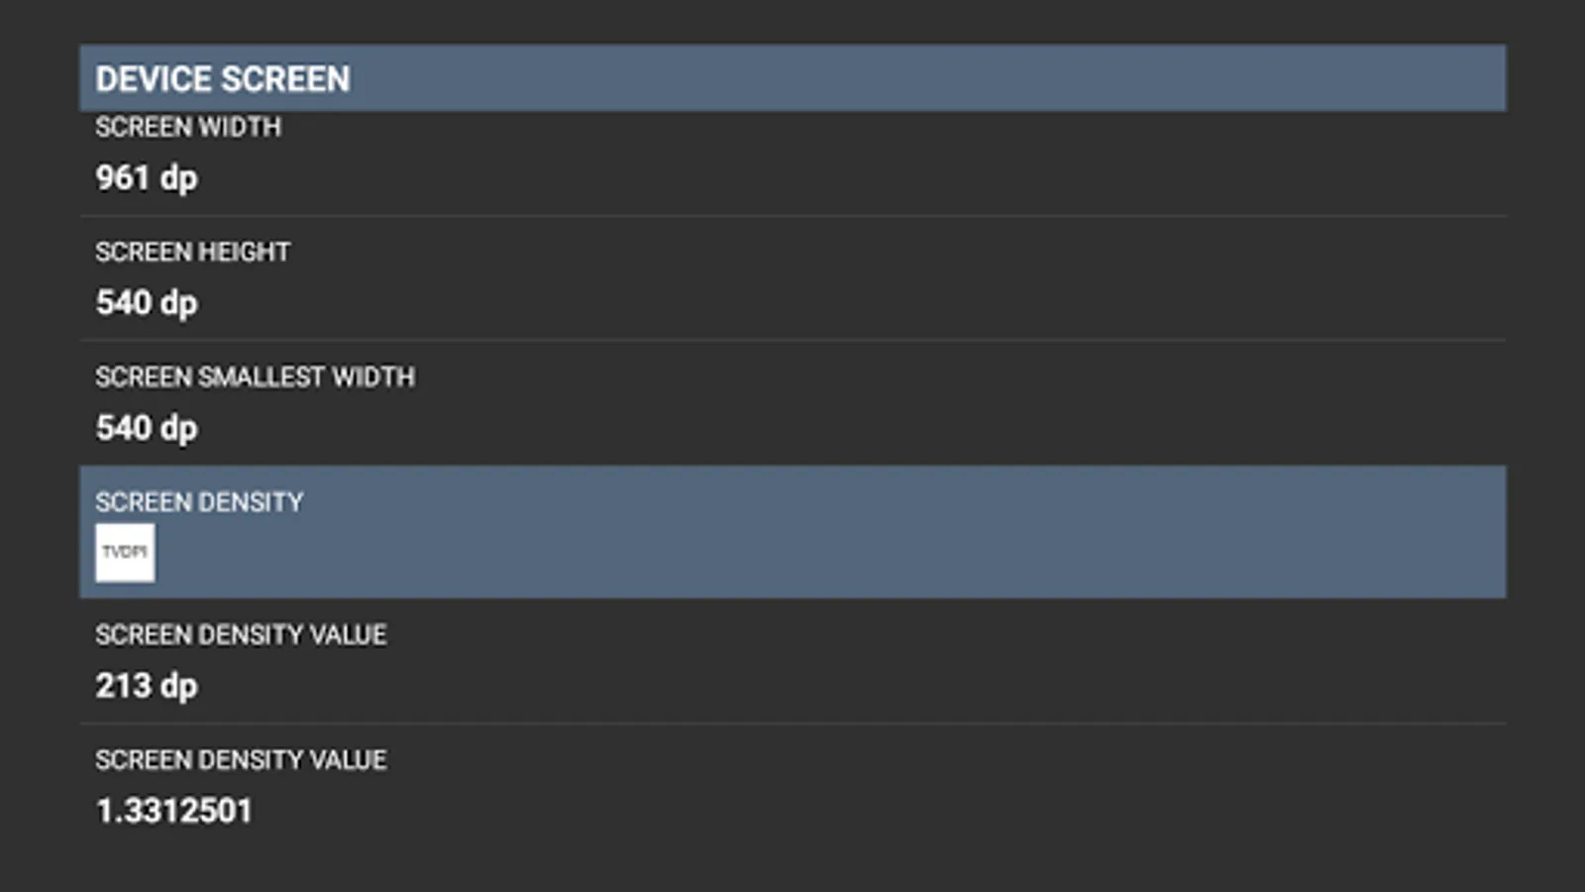Focus the entire Screen Smallest Width row
1585x892 pixels.
(792, 403)
